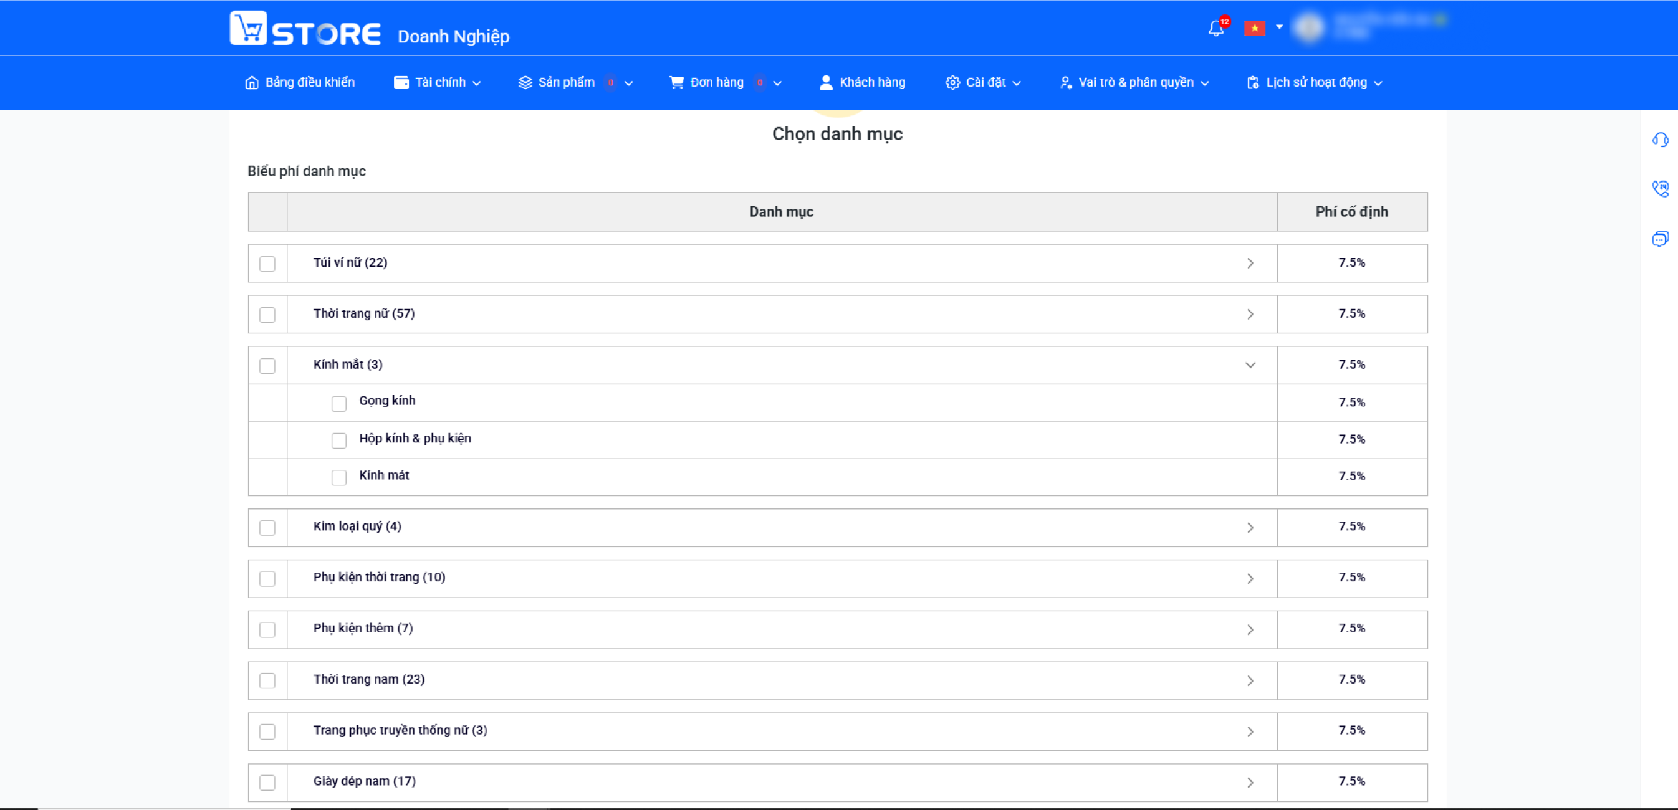Open the Tài chính menu
The image size is (1678, 810).
[438, 83]
